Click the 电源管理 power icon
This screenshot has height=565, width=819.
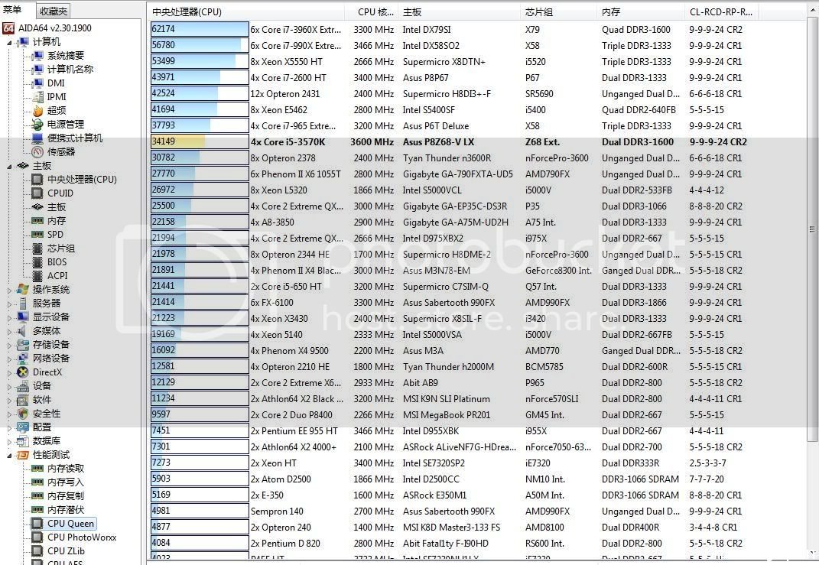pyautogui.click(x=37, y=125)
